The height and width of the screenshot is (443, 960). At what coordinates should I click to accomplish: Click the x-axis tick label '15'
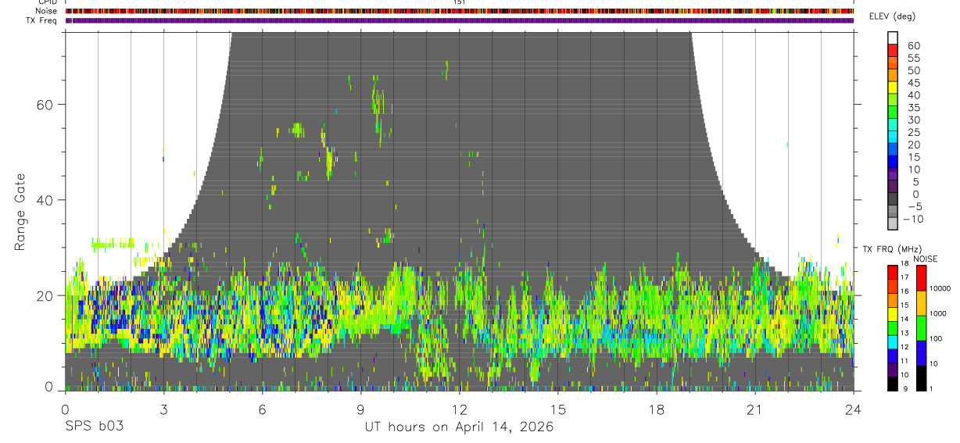[558, 409]
